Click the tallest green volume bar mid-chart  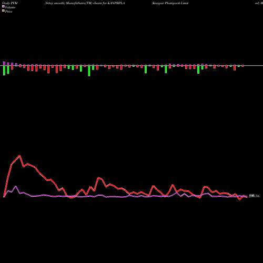coord(89,70)
